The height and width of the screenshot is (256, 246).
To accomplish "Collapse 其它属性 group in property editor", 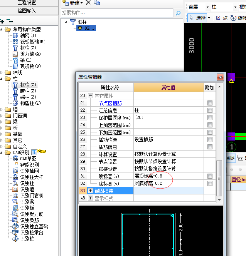I will pyautogui.click(x=91, y=96).
